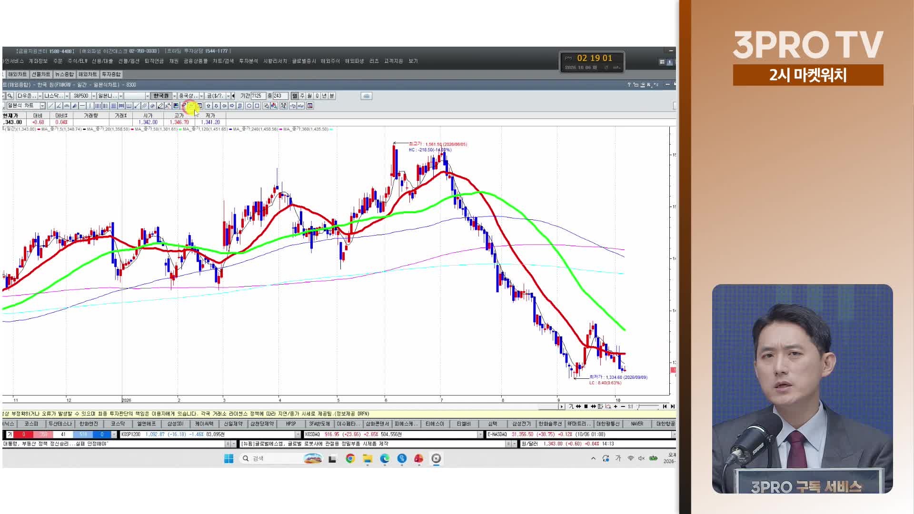The width and height of the screenshot is (914, 514).
Task: Click the magnifier search icon beside symbol box
Action: (10, 96)
